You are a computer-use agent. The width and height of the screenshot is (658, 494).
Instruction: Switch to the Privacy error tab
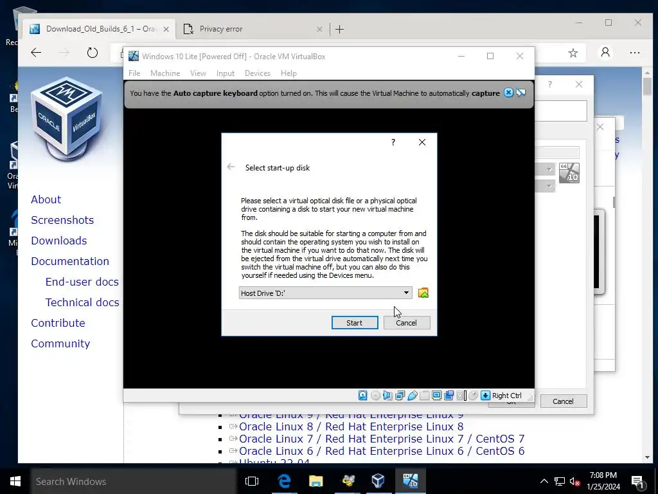252,29
